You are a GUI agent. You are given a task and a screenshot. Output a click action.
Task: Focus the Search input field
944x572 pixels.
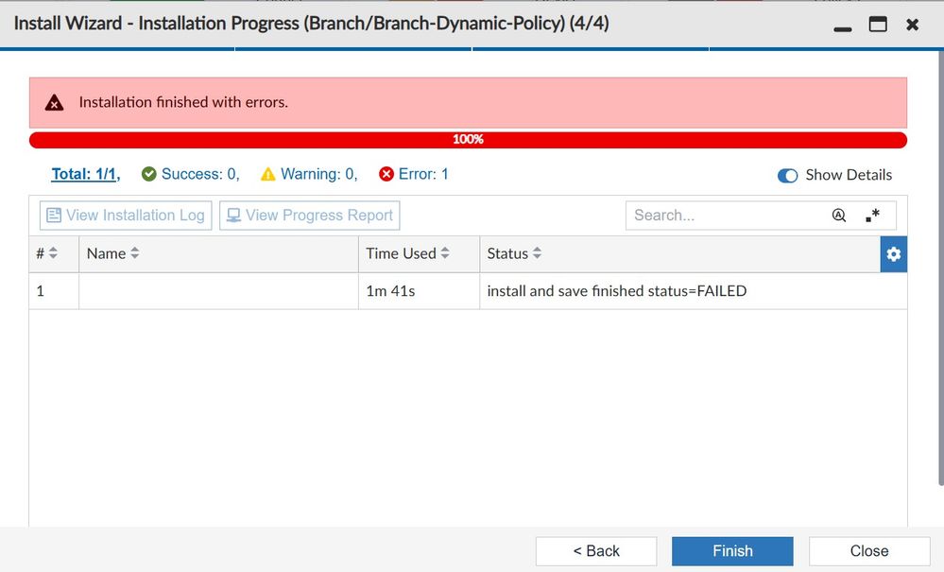tap(723, 216)
